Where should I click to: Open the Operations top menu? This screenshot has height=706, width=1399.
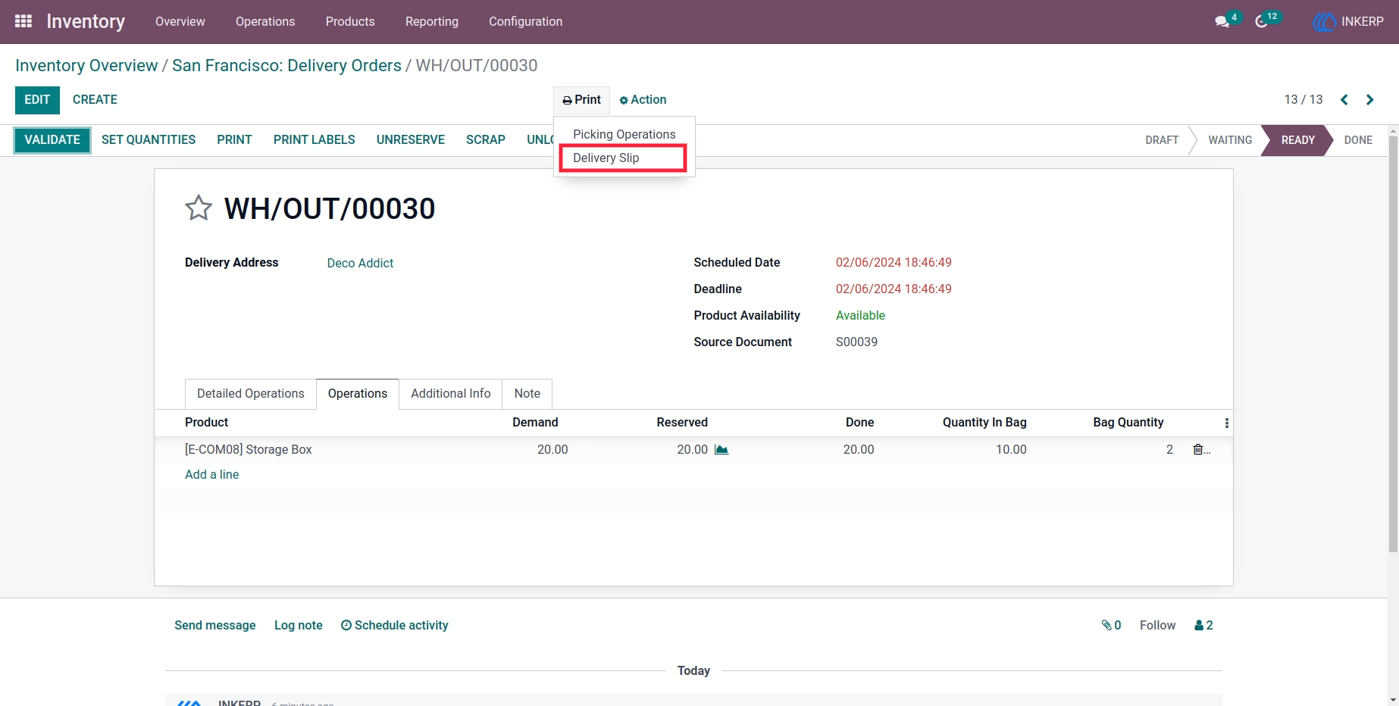265,21
